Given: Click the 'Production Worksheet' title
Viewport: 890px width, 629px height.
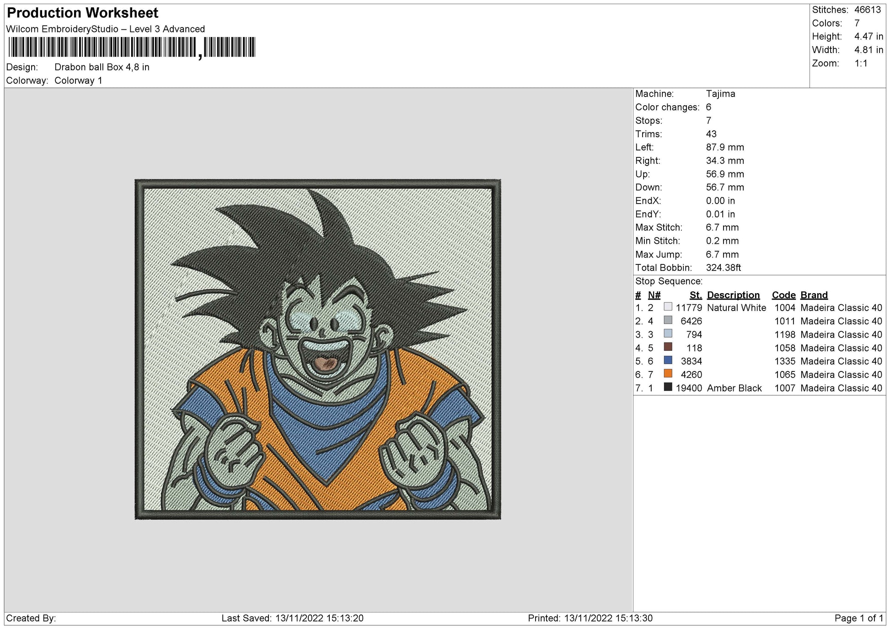Looking at the screenshot, I should 83,13.
